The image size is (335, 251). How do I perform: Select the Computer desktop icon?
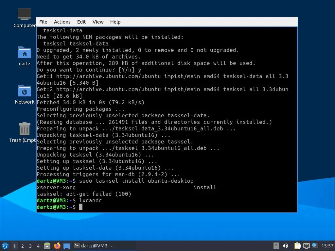pyautogui.click(x=24, y=18)
